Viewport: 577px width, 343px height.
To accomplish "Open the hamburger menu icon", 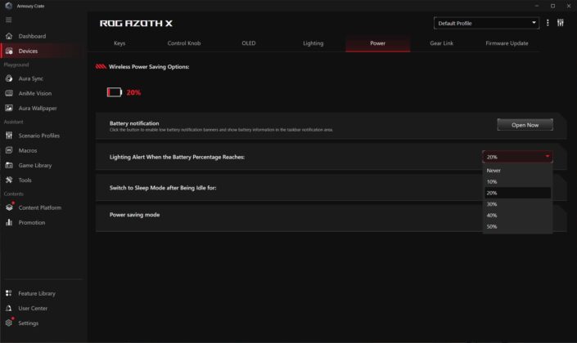I will point(8,20).
